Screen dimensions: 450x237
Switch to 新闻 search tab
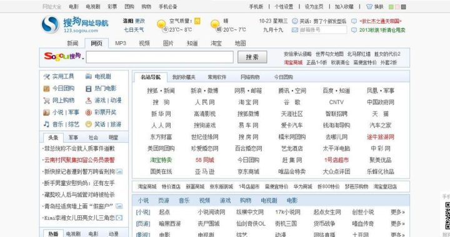pos(72,43)
